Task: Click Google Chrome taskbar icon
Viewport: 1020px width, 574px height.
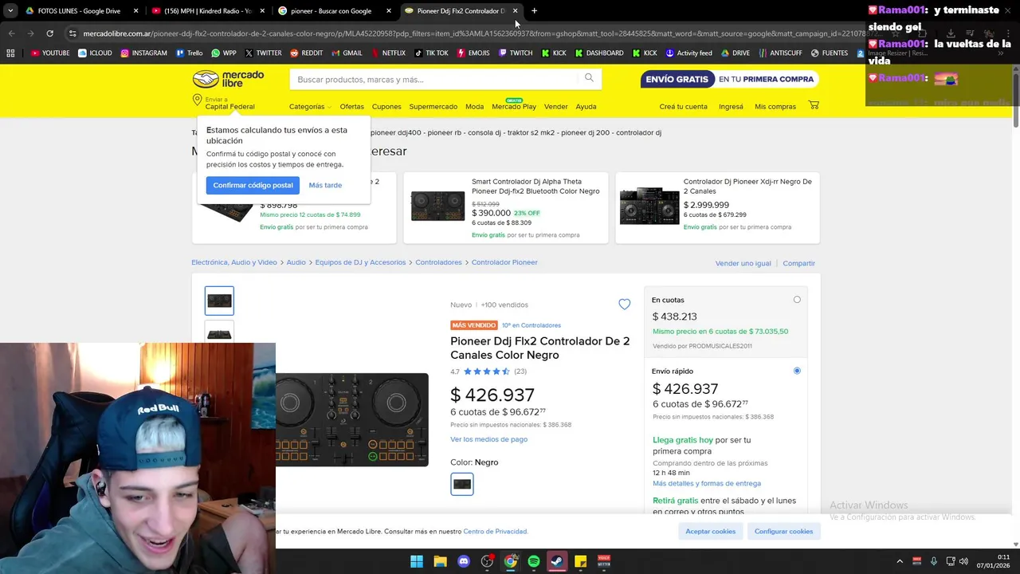Action: (x=510, y=562)
